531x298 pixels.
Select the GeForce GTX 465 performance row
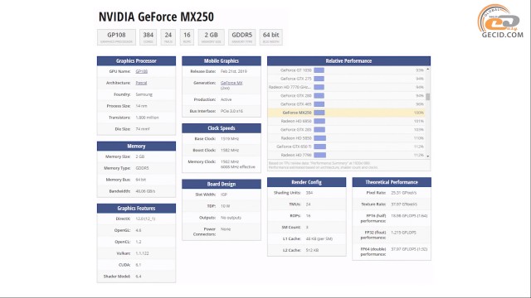346,104
